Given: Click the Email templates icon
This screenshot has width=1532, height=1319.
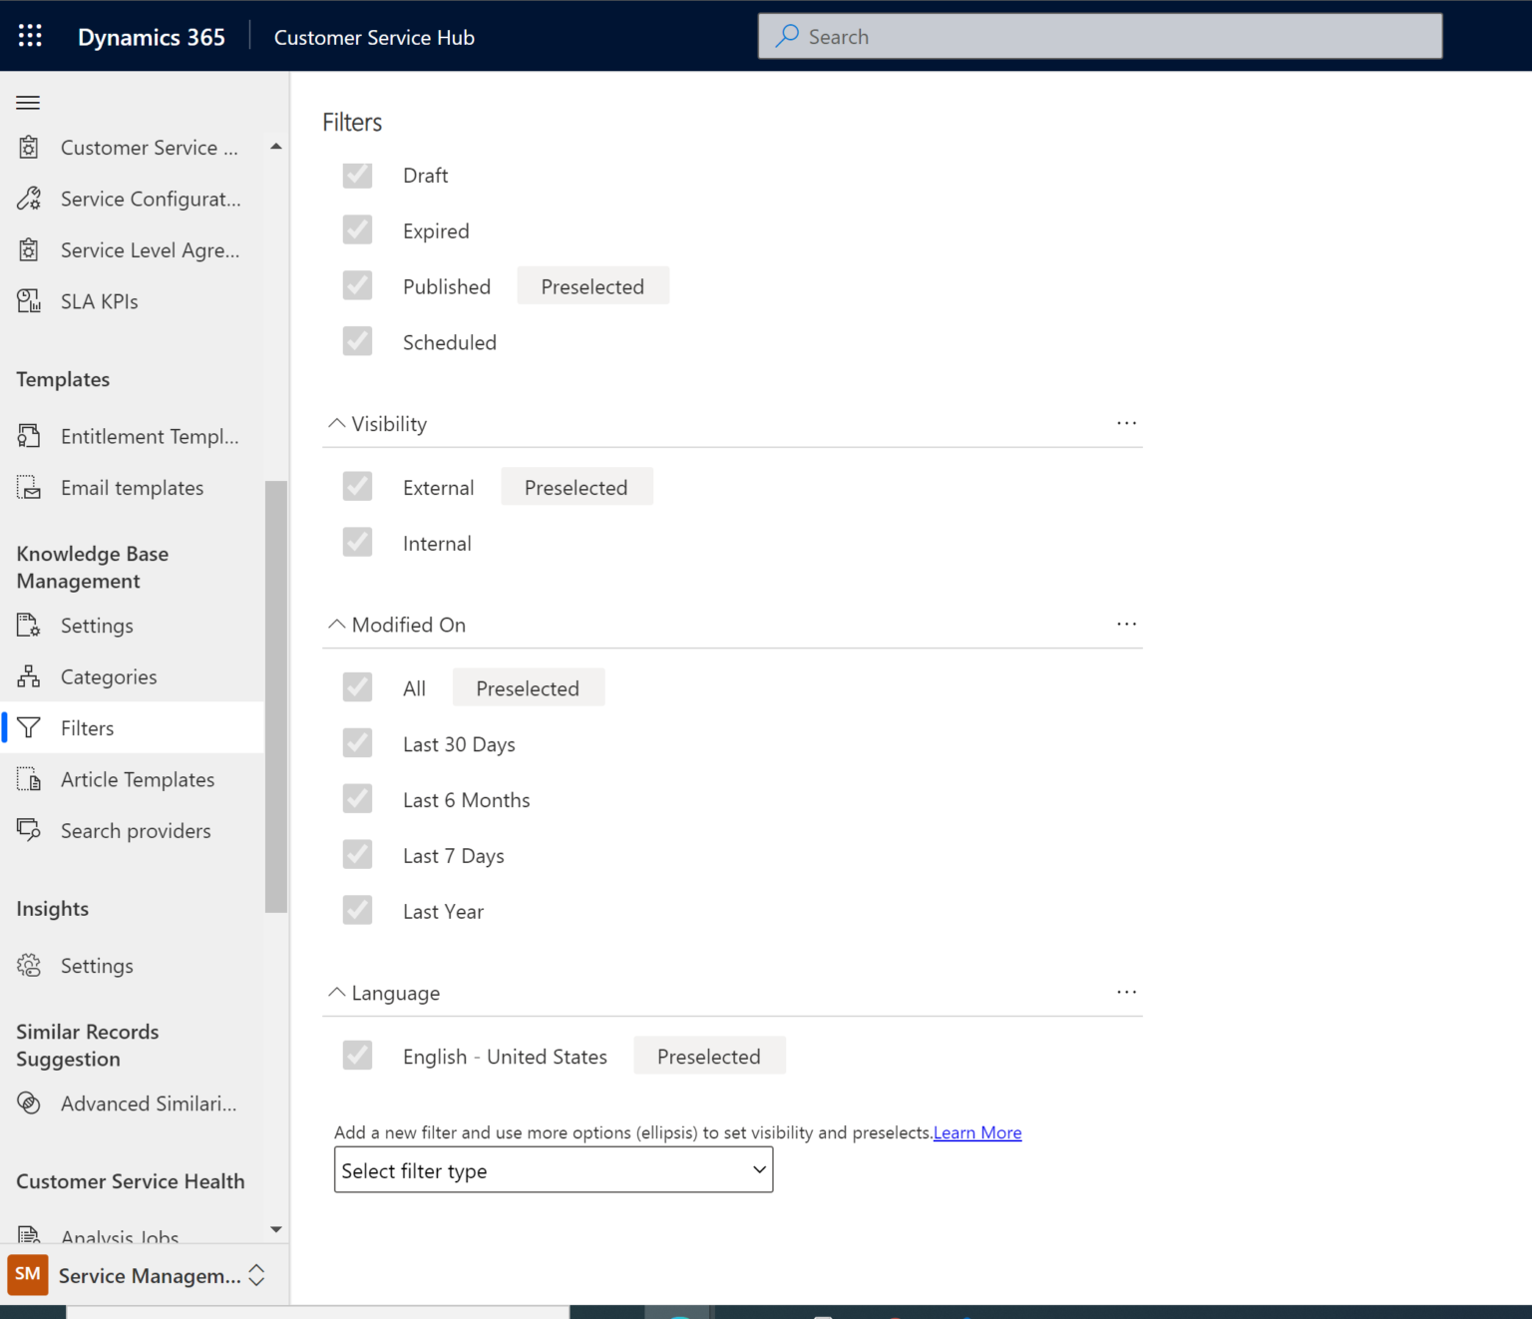Looking at the screenshot, I should point(28,487).
